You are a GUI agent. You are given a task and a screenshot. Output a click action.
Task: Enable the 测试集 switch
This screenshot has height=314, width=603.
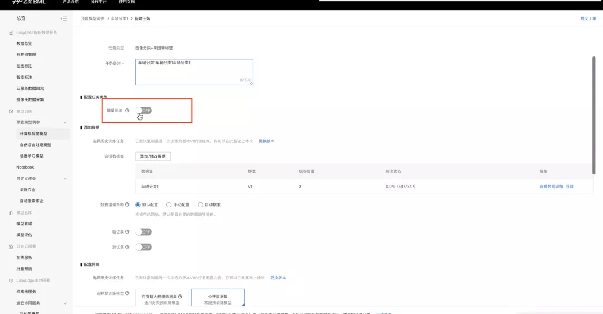point(143,246)
